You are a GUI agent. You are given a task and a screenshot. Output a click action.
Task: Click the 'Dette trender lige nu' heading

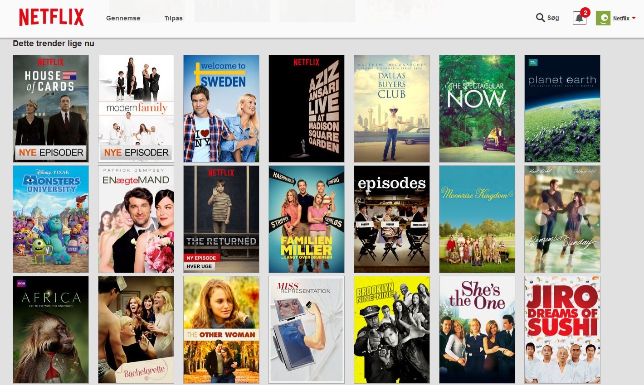(x=54, y=43)
